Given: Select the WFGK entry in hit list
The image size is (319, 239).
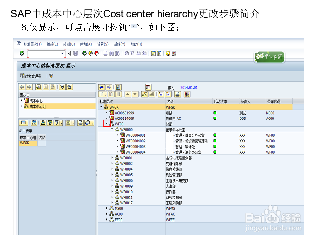Looking at the screenshot, I should pyautogui.click(x=28, y=143).
